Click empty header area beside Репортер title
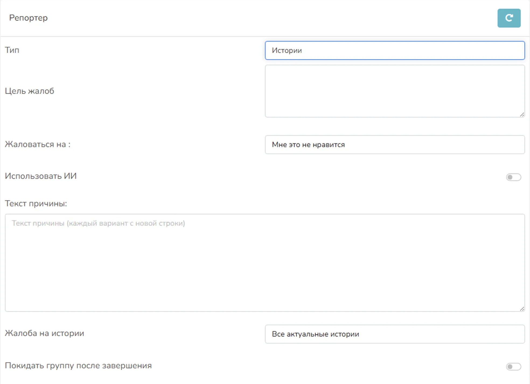 (269, 18)
